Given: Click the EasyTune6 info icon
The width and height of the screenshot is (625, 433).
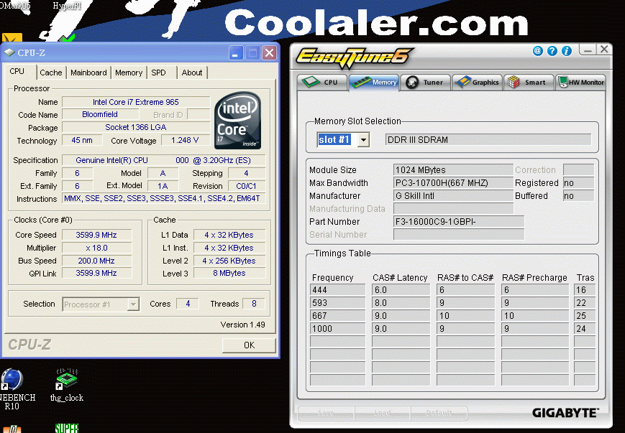Looking at the screenshot, I should pyautogui.click(x=567, y=51).
